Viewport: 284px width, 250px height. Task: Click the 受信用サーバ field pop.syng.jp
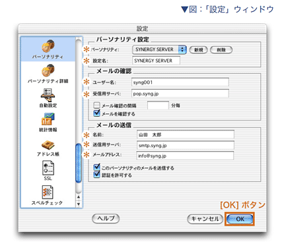click(x=180, y=94)
